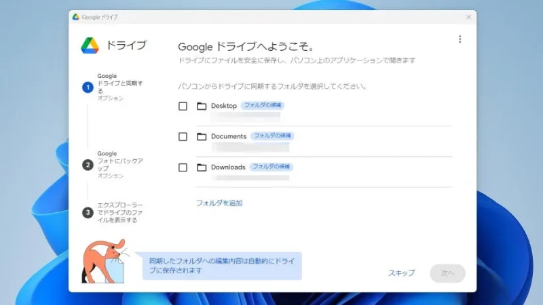The image size is (543, 305).
Task: Enable the Desktop folder checkbox
Action: pos(183,106)
